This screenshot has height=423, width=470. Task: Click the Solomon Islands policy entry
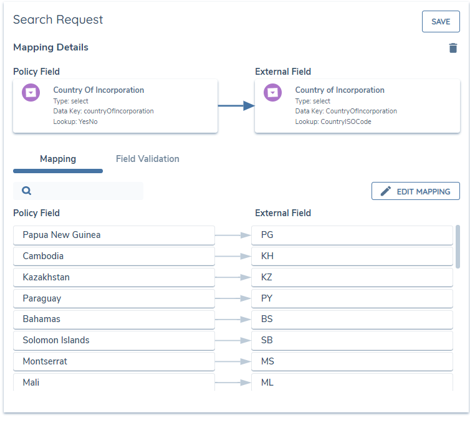click(114, 340)
